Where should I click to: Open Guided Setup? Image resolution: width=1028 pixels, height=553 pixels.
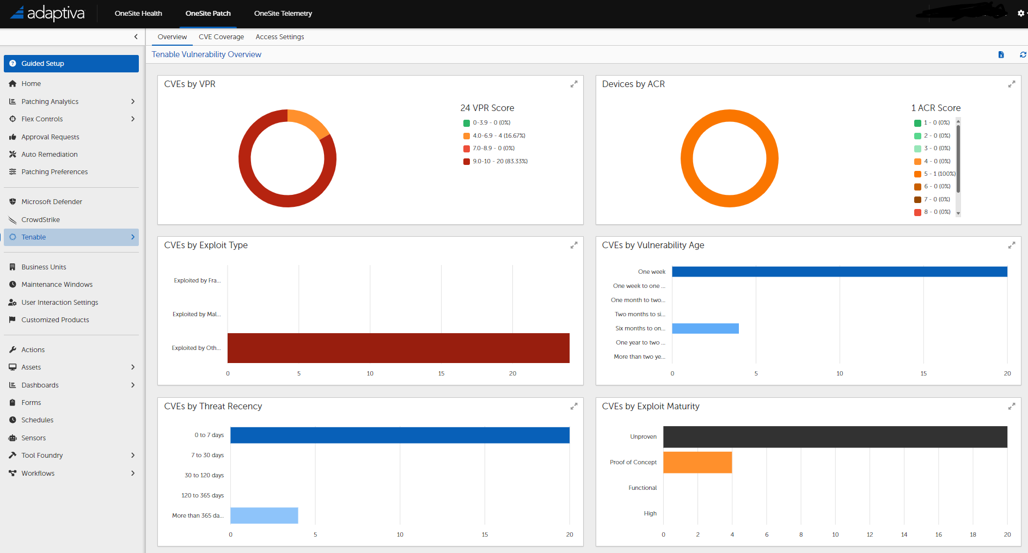(x=42, y=63)
